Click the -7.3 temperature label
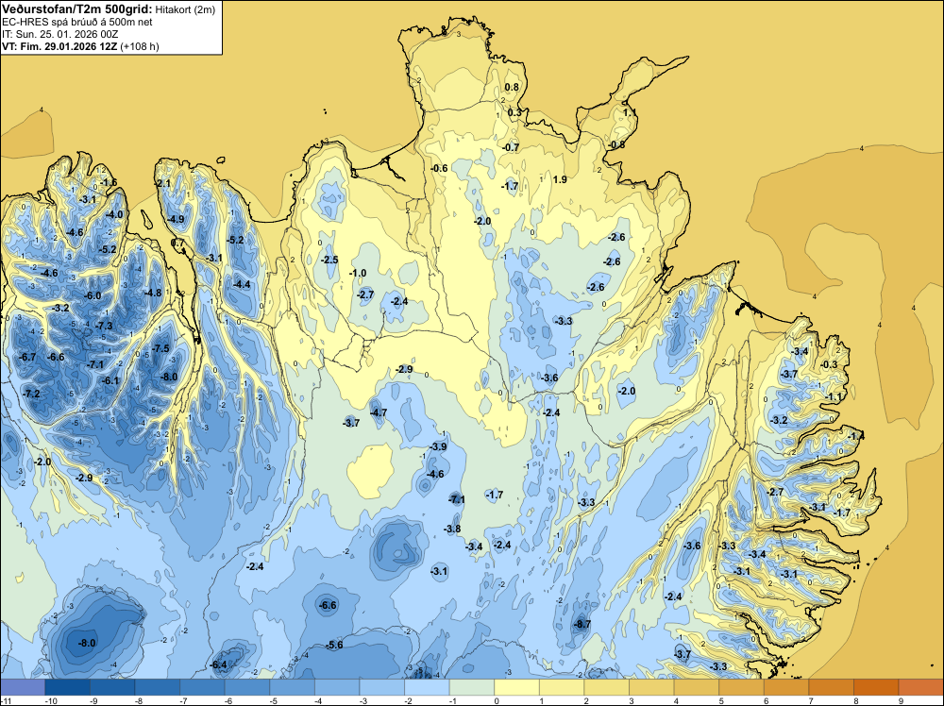The width and height of the screenshot is (944, 706). (104, 326)
